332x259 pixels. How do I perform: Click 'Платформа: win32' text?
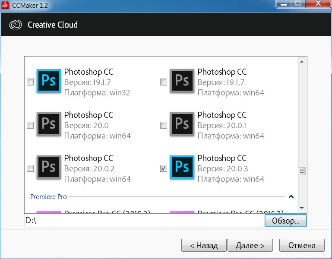[97, 93]
